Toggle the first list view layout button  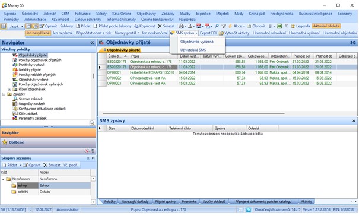coord(28,26)
